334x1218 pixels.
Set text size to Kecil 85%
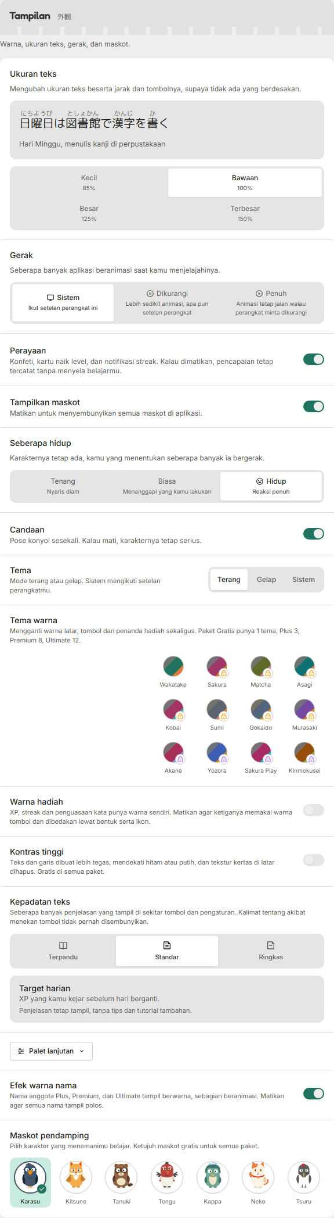pyautogui.click(x=89, y=183)
